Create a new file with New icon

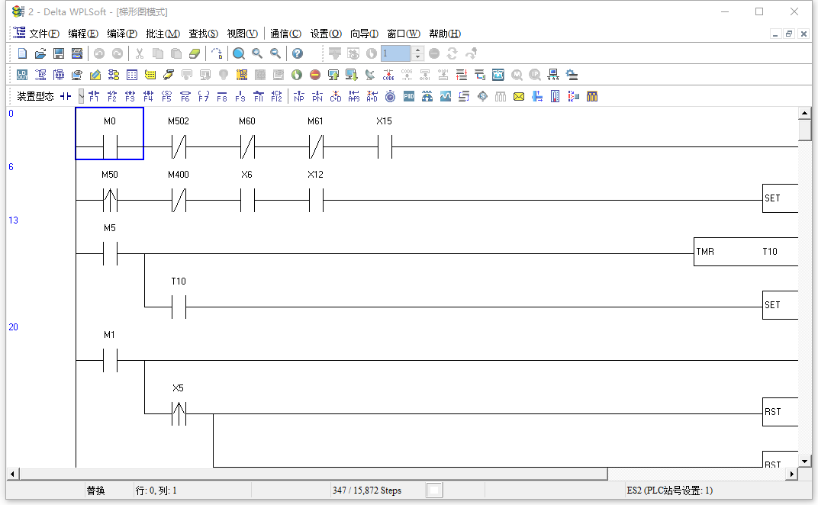click(x=22, y=53)
